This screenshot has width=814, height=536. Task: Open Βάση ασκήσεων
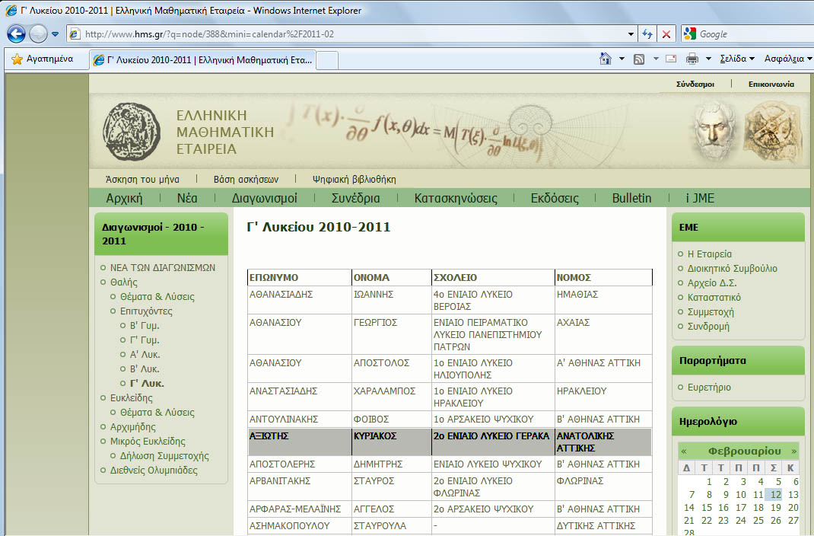246,179
